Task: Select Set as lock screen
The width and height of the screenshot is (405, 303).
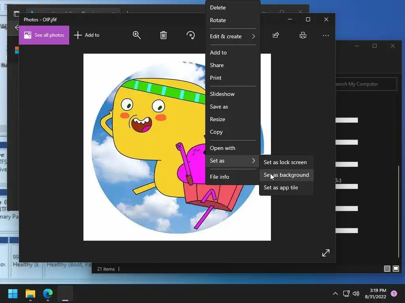Action: [x=286, y=162]
